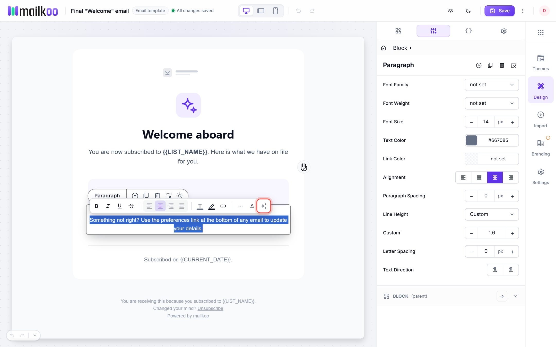Open the code braces tab
The height and width of the screenshot is (347, 556).
pos(468,31)
